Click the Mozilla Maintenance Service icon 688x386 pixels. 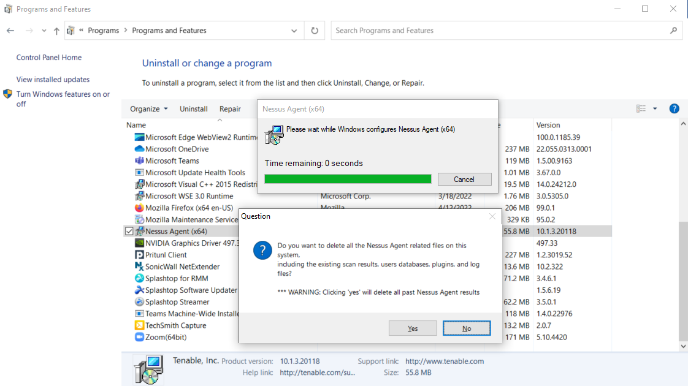click(x=139, y=220)
